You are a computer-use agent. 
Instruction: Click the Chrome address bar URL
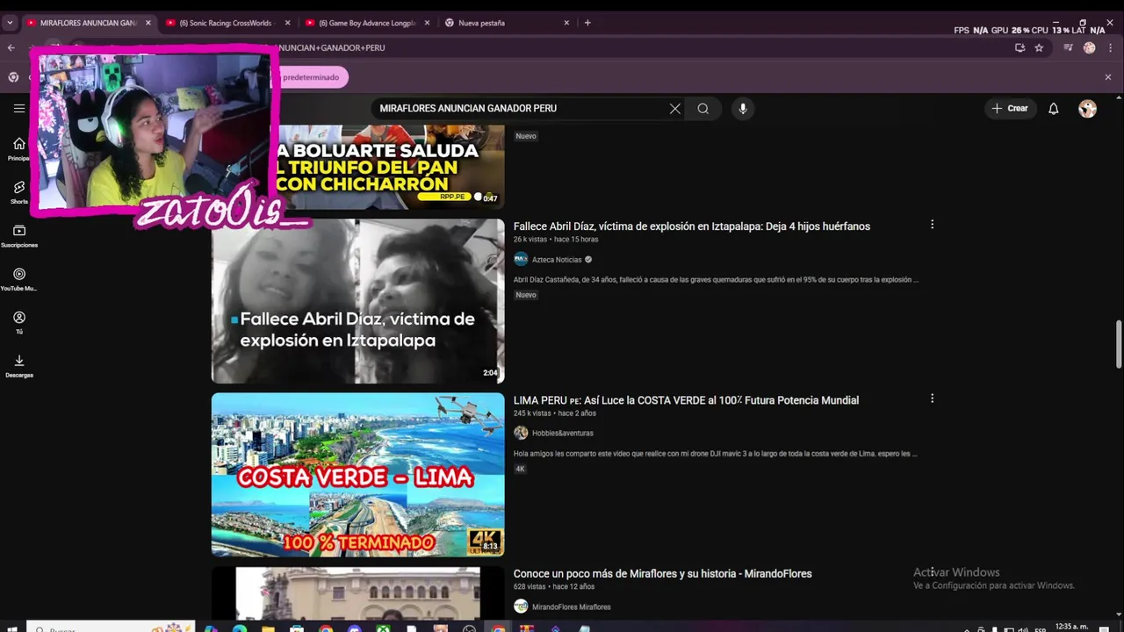(329, 48)
